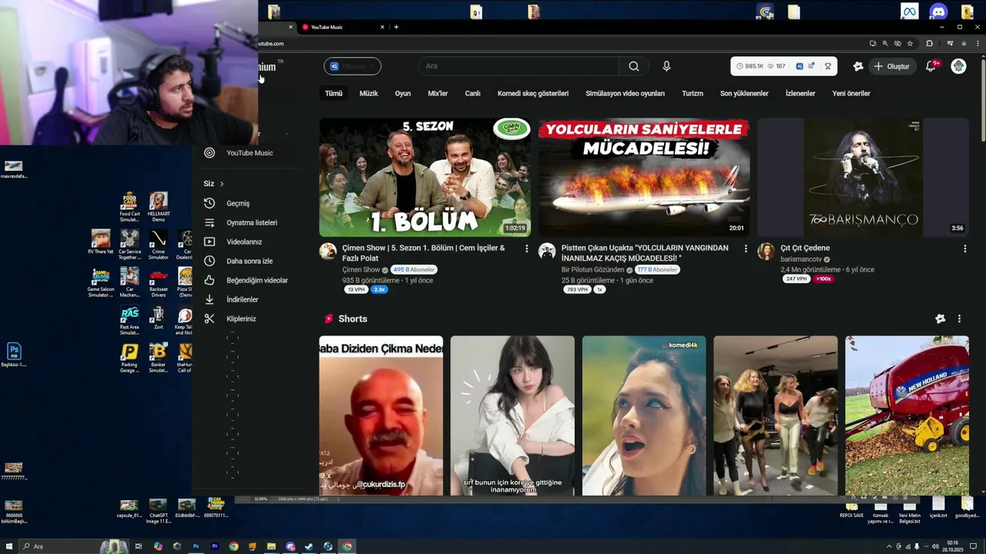The height and width of the screenshot is (554, 986).
Task: Select the Oyun filter chip
Action: point(403,93)
